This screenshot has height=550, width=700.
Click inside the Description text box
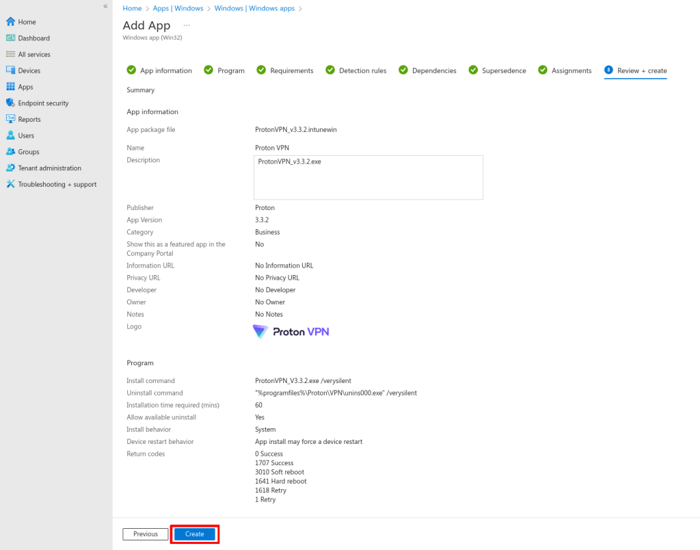pyautogui.click(x=368, y=177)
